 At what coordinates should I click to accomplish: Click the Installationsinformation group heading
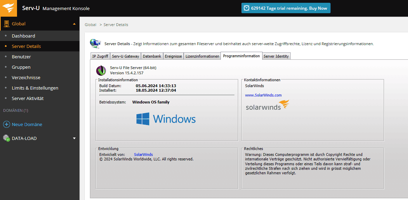point(118,80)
